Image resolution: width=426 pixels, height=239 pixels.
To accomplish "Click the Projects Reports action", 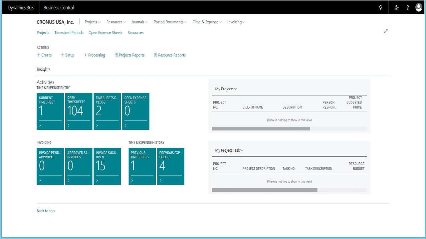I will (x=129, y=55).
